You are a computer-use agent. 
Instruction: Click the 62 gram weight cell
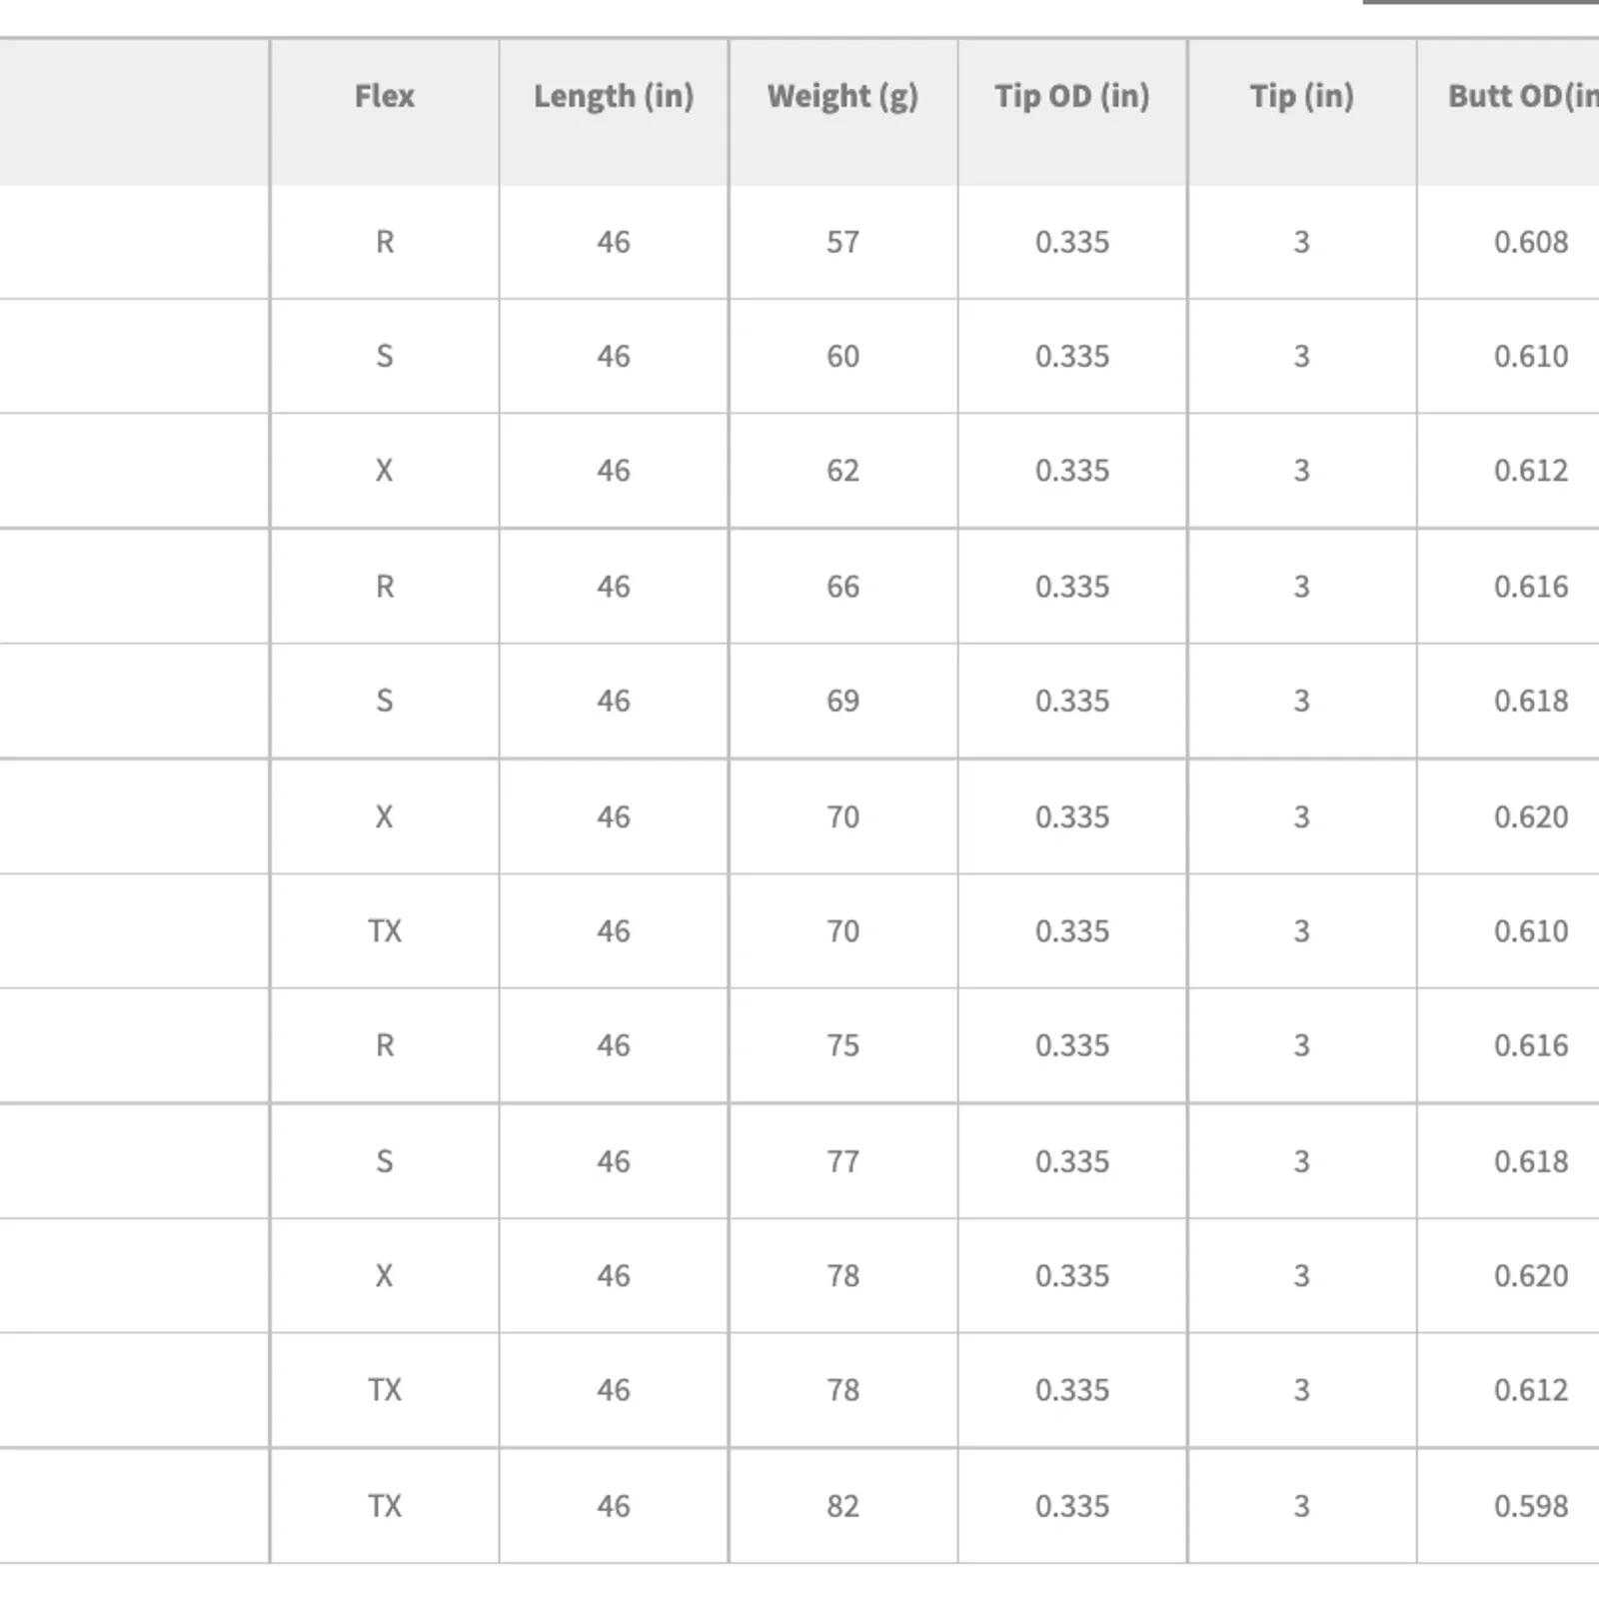coord(842,471)
